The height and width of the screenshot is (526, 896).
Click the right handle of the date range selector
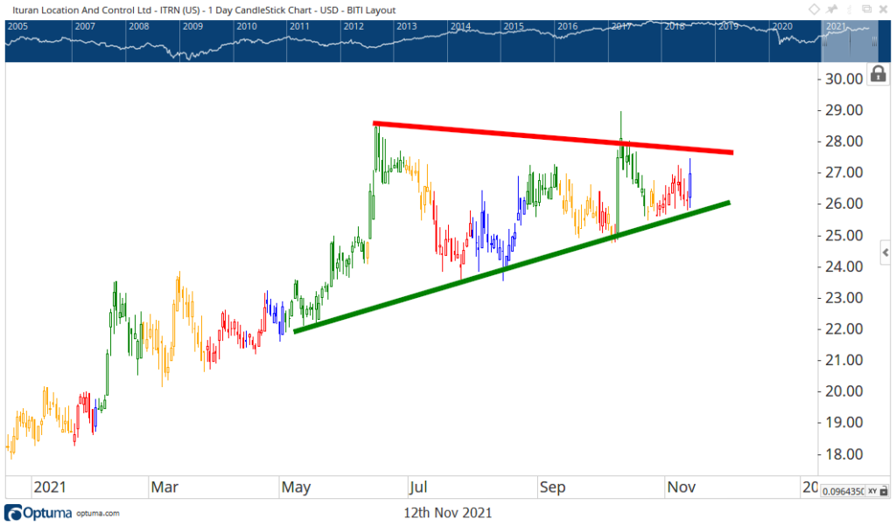(874, 41)
